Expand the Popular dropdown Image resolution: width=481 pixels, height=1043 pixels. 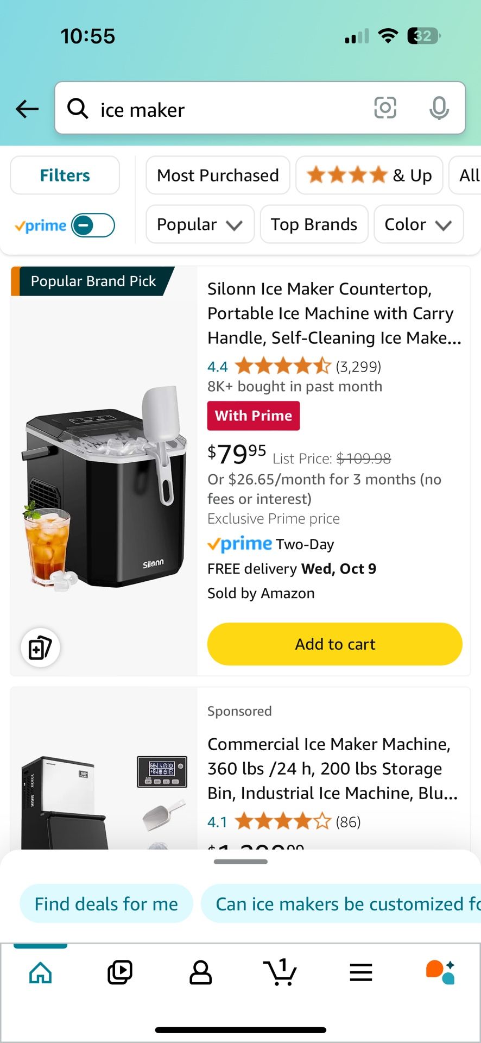[x=200, y=224]
